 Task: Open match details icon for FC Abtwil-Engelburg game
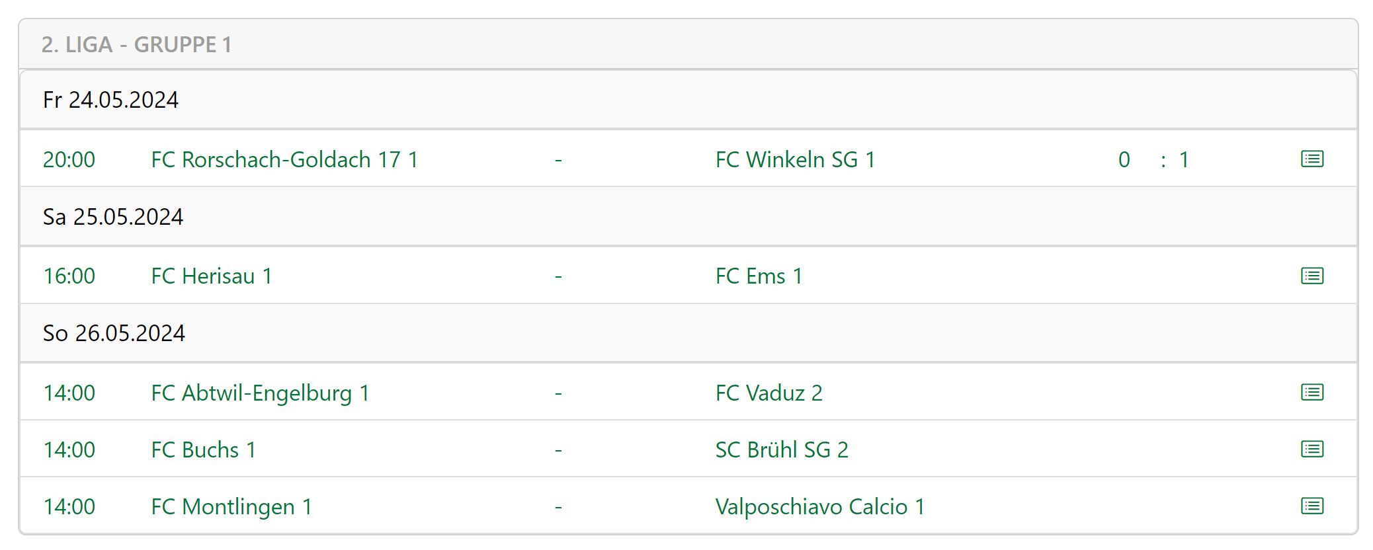(1311, 393)
